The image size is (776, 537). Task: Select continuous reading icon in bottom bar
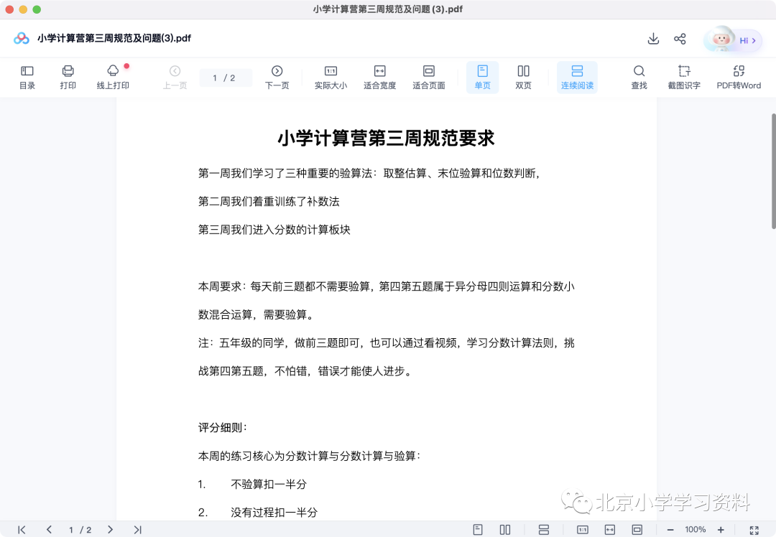pyautogui.click(x=544, y=530)
